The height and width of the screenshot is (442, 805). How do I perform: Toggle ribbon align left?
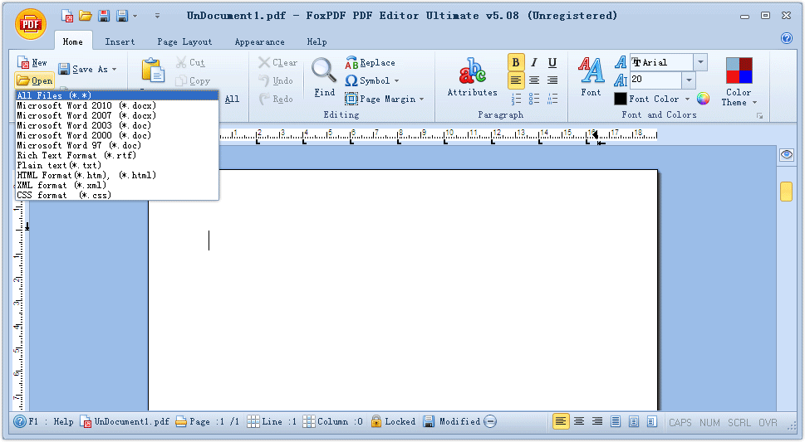click(516, 80)
